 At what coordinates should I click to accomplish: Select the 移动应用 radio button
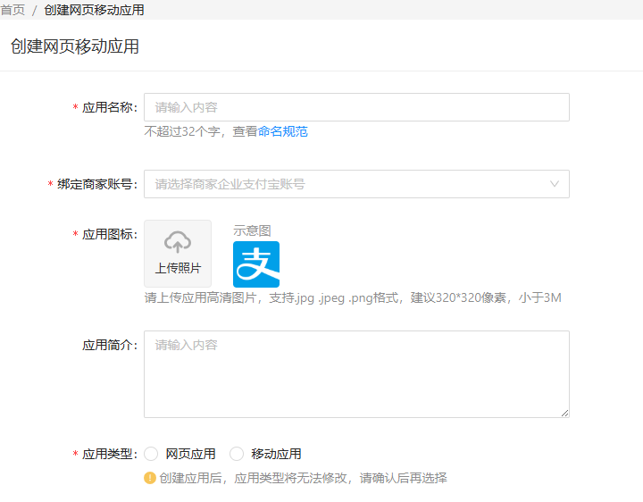[237, 454]
